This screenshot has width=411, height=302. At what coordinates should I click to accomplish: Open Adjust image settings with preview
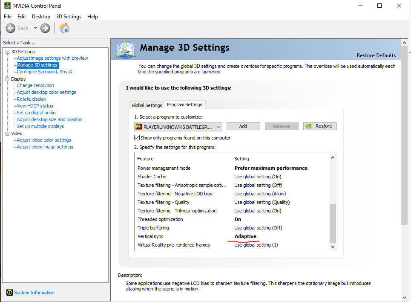point(52,58)
